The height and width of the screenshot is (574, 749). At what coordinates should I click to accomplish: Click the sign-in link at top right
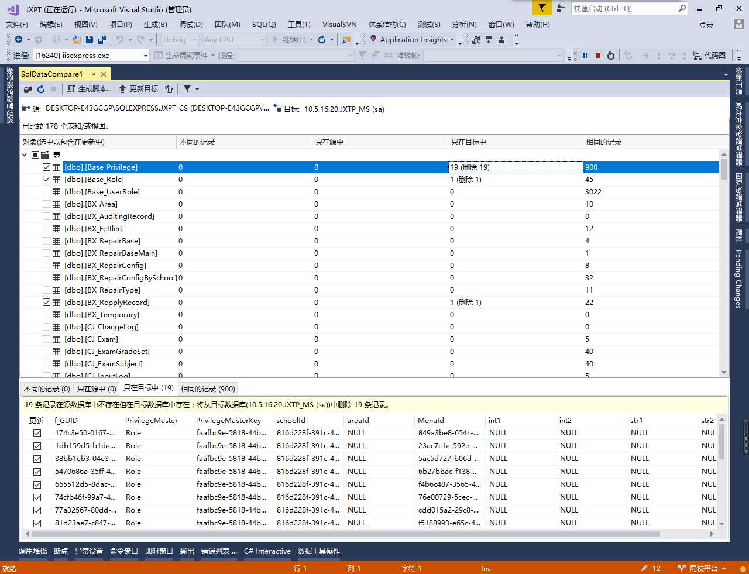click(706, 25)
